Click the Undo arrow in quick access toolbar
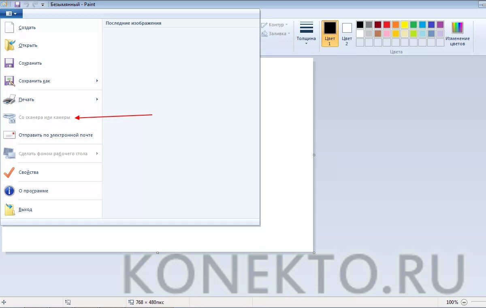 click(x=26, y=4)
